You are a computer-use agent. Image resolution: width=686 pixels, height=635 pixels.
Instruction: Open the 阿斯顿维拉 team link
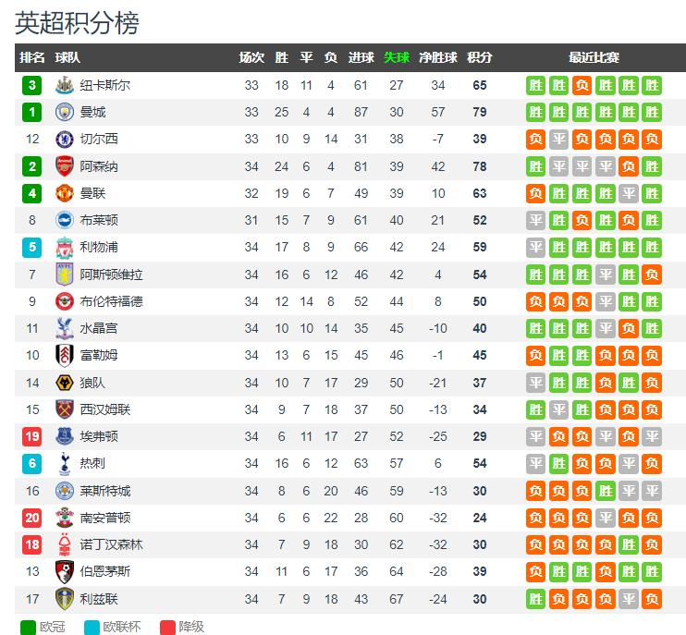click(111, 275)
